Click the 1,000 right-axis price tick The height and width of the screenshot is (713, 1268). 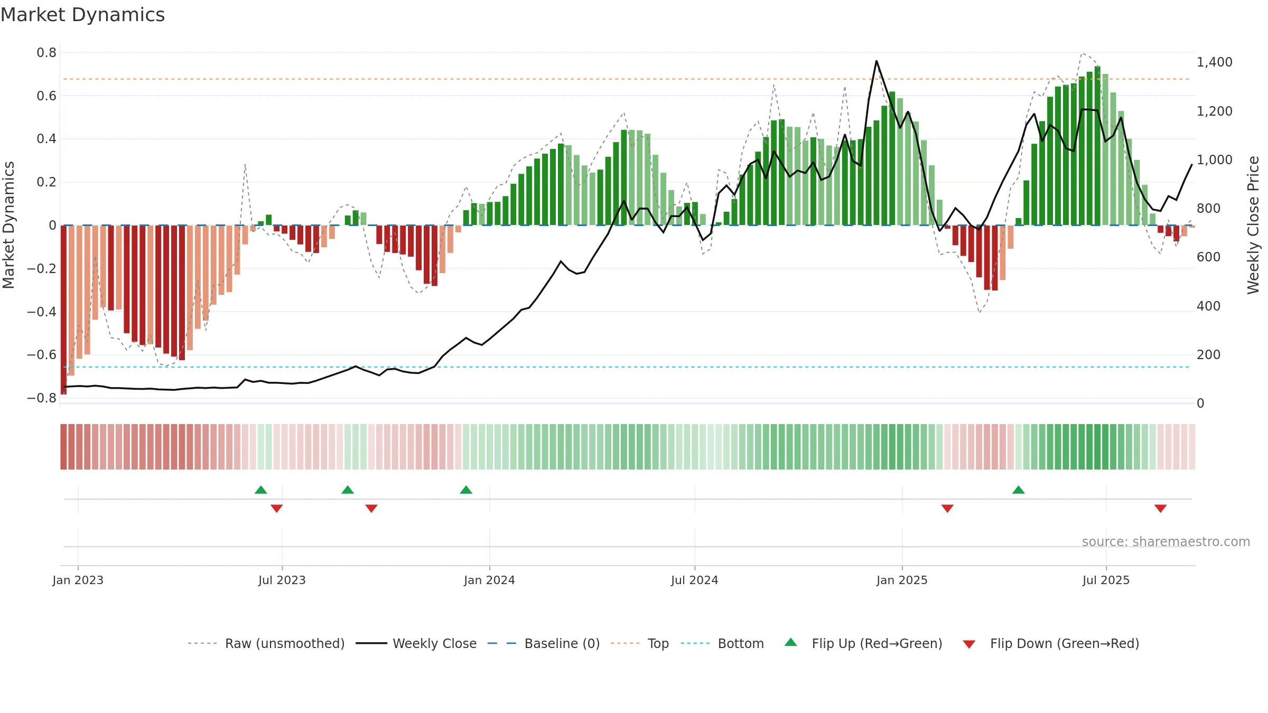pos(1215,160)
